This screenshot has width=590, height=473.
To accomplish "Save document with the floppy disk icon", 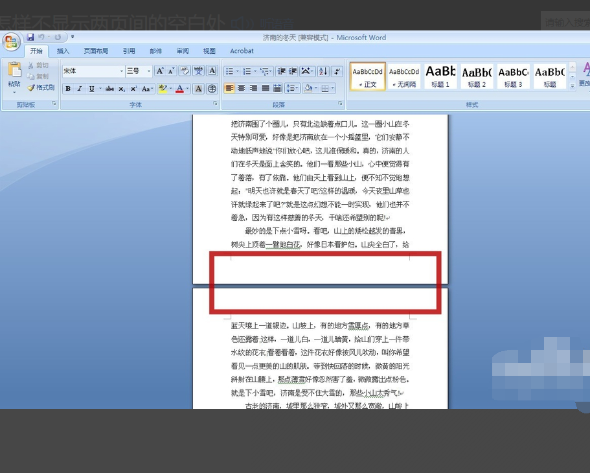I will [x=30, y=37].
